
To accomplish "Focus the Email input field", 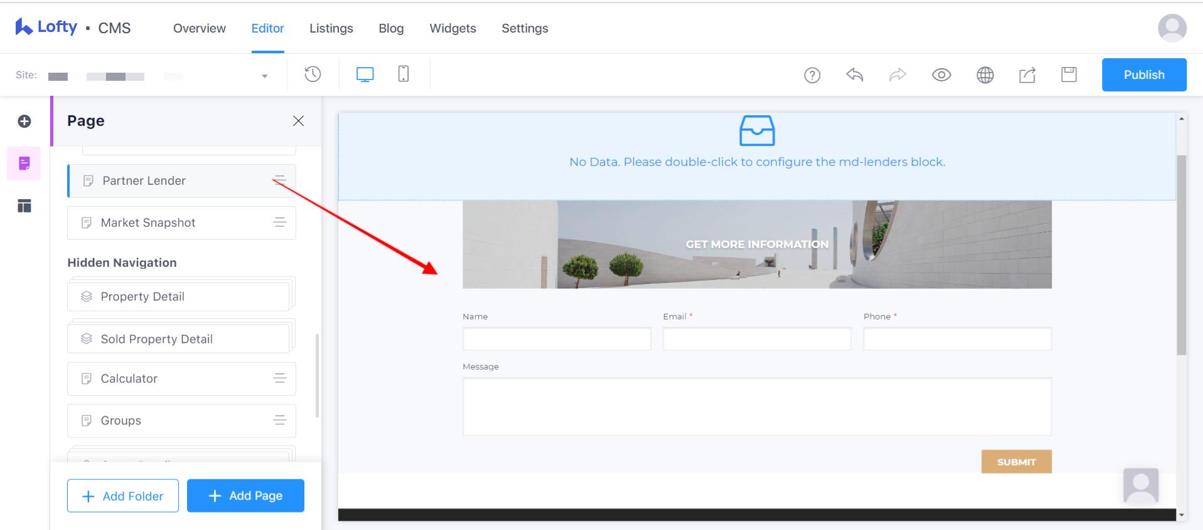I will (x=757, y=339).
